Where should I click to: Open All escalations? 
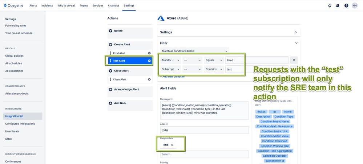pos(15,71)
